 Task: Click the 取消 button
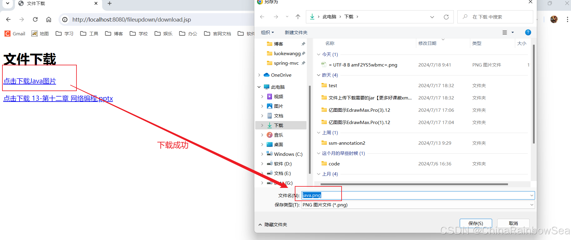click(513, 224)
